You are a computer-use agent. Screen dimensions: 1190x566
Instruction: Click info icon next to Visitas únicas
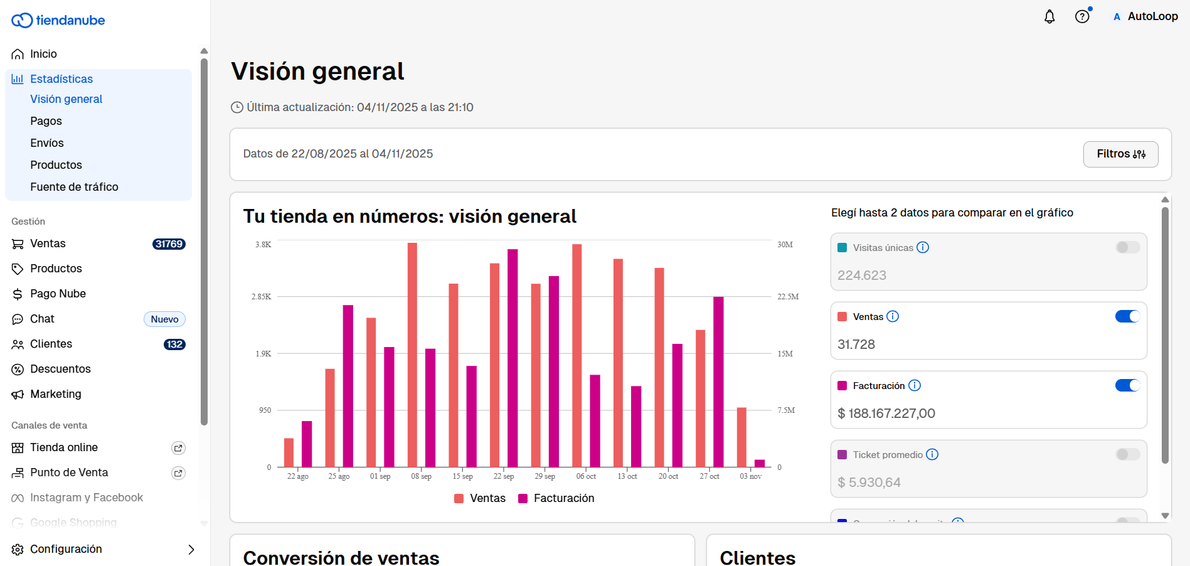[x=922, y=247]
